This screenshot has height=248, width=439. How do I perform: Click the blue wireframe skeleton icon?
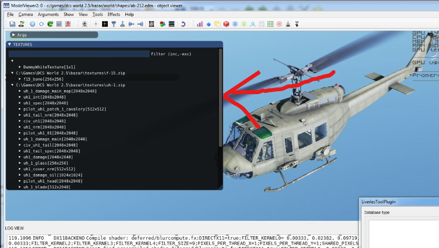pyautogui.click(x=253, y=24)
